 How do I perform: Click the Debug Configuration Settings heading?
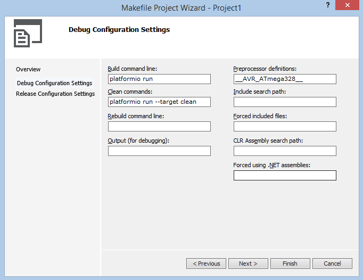pyautogui.click(x=119, y=30)
